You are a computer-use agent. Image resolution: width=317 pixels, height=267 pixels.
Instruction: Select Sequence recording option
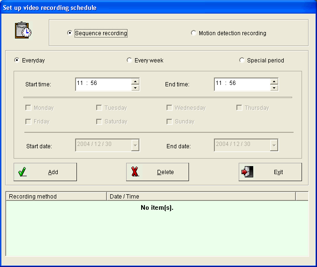70,33
